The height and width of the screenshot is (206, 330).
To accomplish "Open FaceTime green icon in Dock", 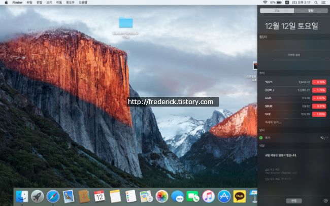I will click(x=193, y=196).
